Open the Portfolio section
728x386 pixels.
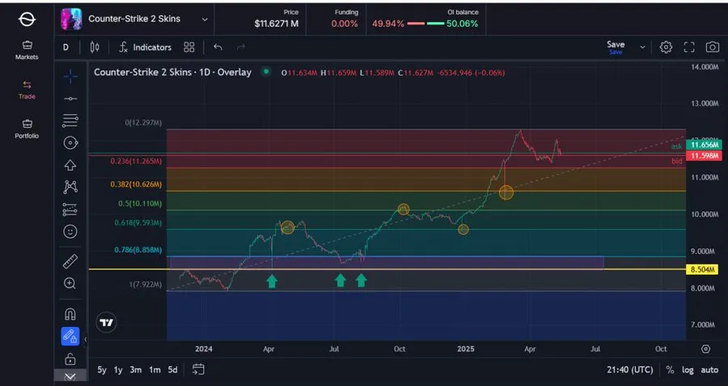(27, 129)
